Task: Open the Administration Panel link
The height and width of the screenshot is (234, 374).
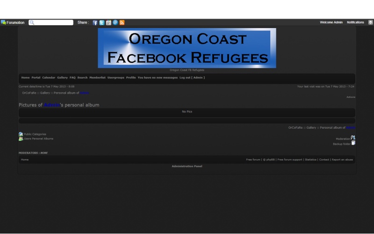Action: [187, 166]
